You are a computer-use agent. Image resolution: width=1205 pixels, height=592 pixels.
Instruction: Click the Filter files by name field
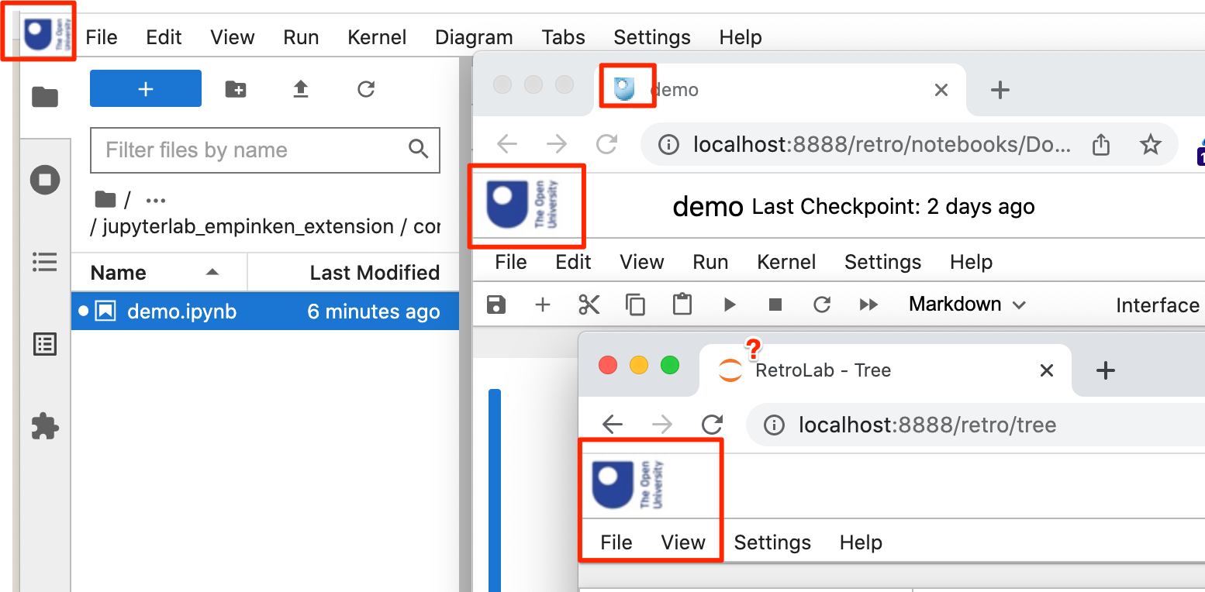click(265, 150)
